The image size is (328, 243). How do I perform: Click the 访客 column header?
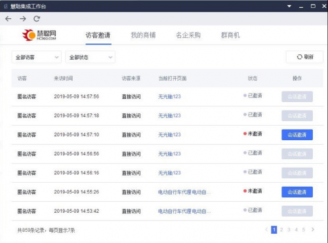point(22,78)
